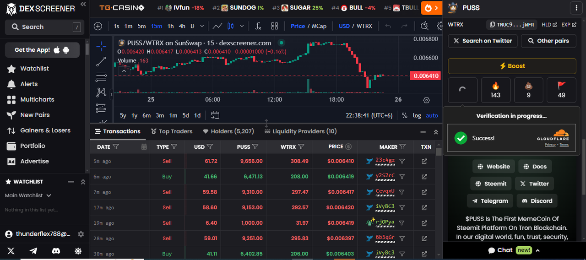Copy the TNUC9...jWFR contract address

click(x=512, y=25)
